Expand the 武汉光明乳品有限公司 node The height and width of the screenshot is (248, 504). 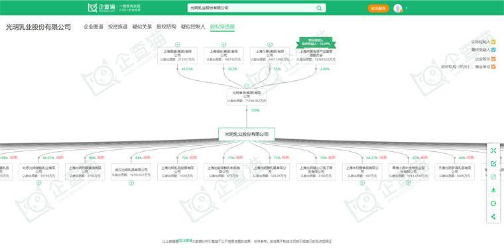(131, 183)
